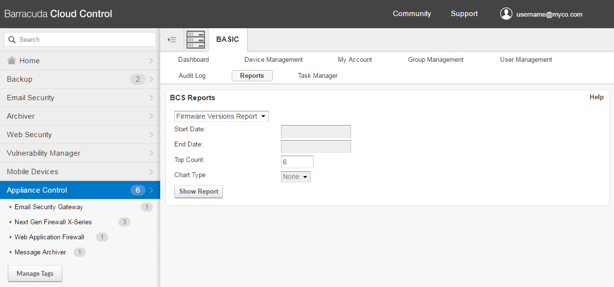Screen dimensions: 614x287
Task: Expand Email Security Gateway tree triangle
Action: pyautogui.click(x=11, y=207)
